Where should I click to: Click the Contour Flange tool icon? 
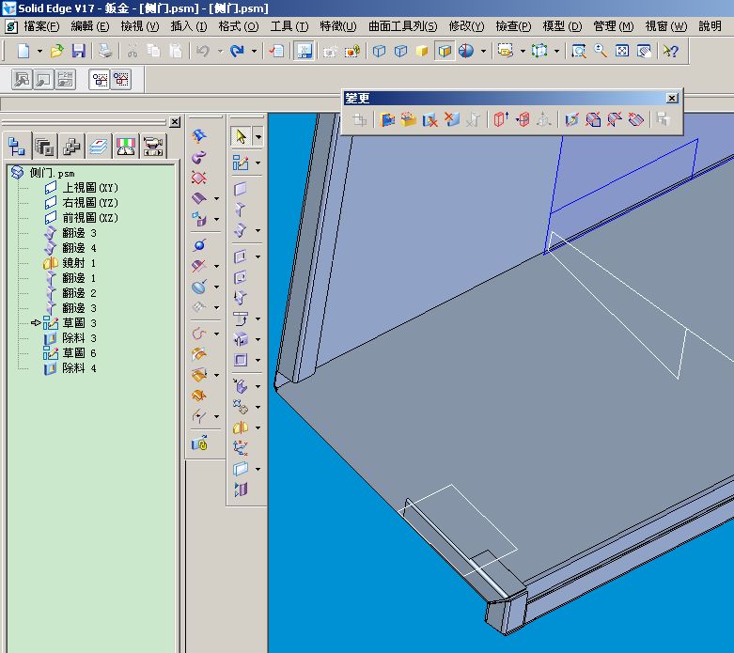pyautogui.click(x=241, y=230)
